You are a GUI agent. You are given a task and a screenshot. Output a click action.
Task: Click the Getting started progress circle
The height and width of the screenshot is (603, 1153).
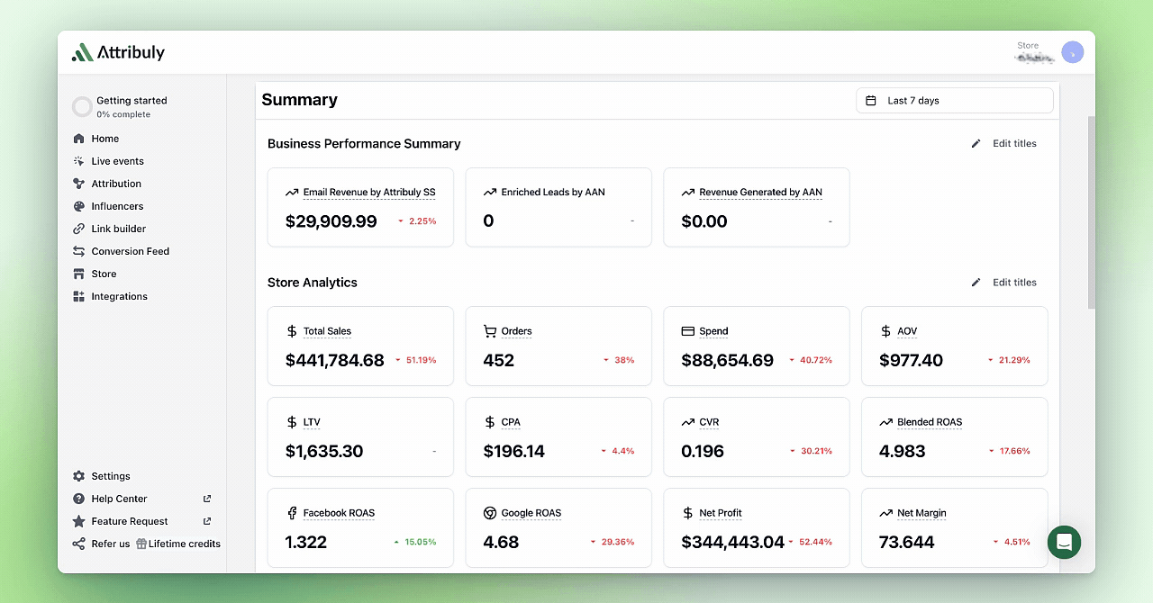click(x=82, y=106)
